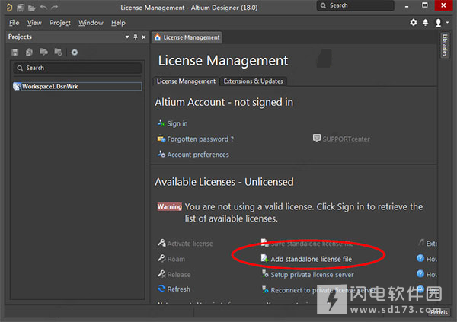Click the Projects panel Search field
Screen dimensions: 457x322
coord(78,68)
